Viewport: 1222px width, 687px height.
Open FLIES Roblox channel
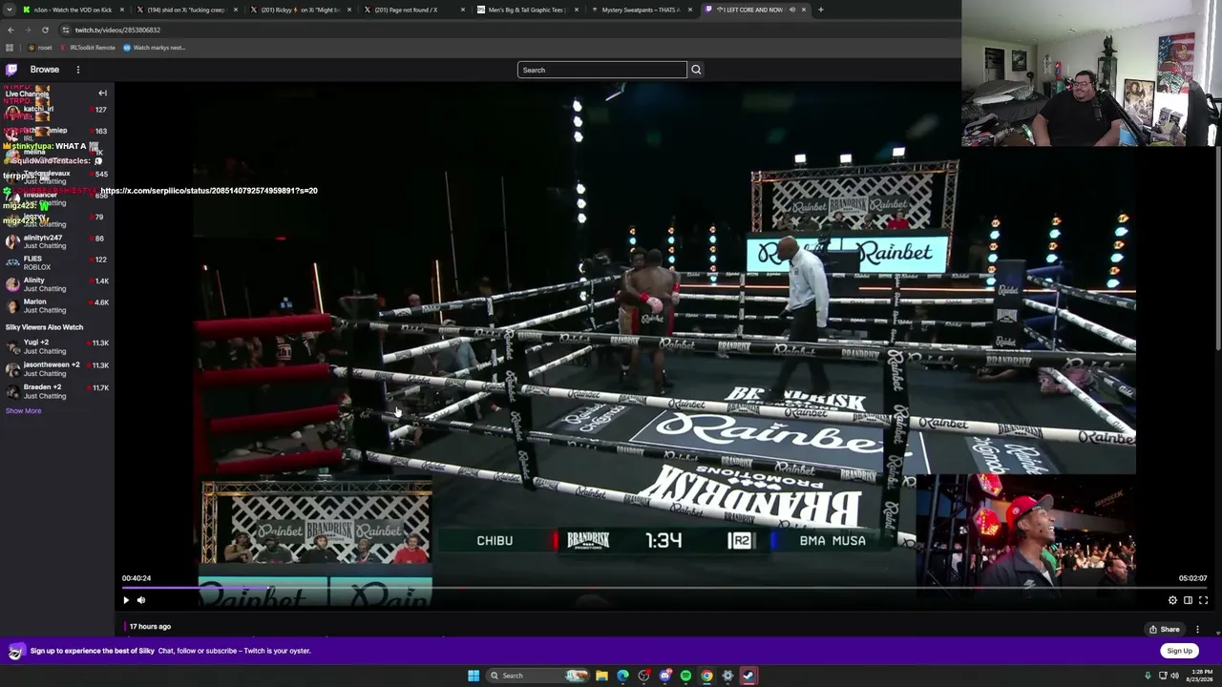pos(57,262)
